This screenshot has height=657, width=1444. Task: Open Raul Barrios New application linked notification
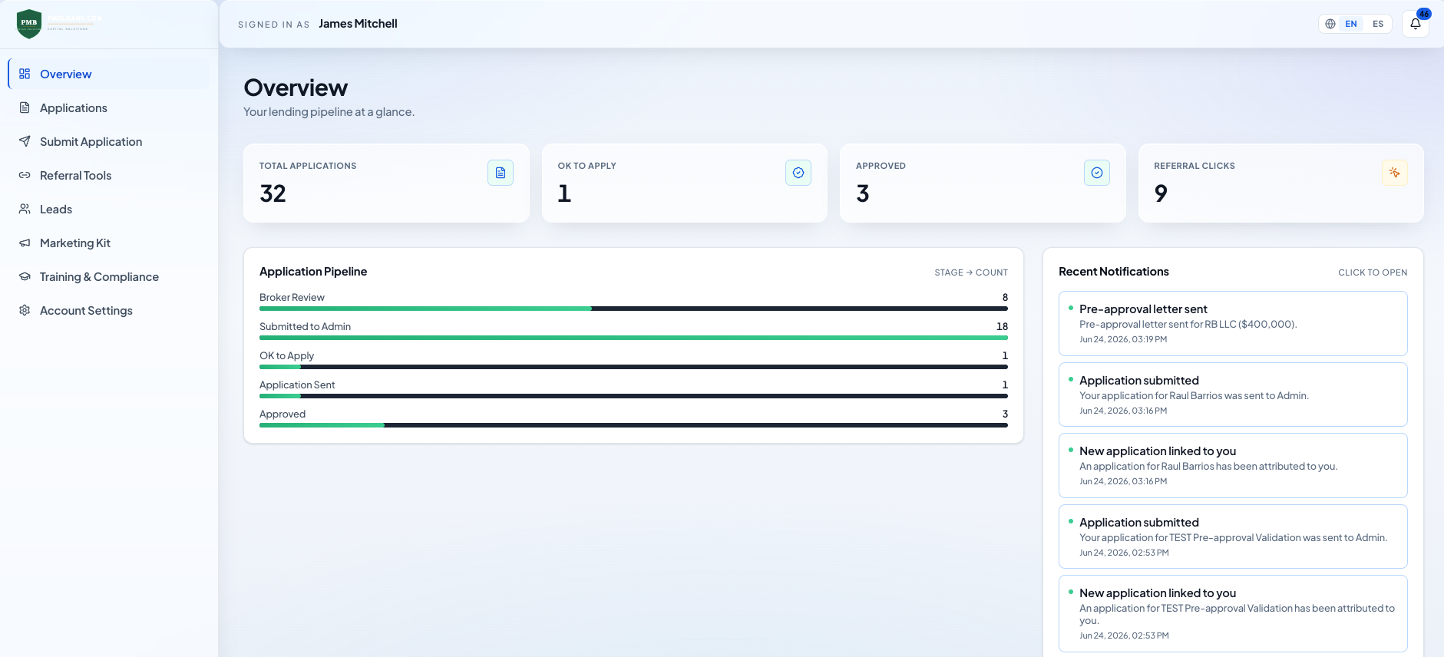[x=1233, y=465]
